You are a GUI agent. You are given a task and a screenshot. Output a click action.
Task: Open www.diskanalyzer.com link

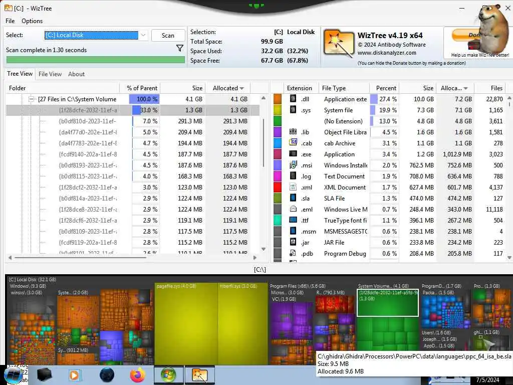[x=387, y=53]
